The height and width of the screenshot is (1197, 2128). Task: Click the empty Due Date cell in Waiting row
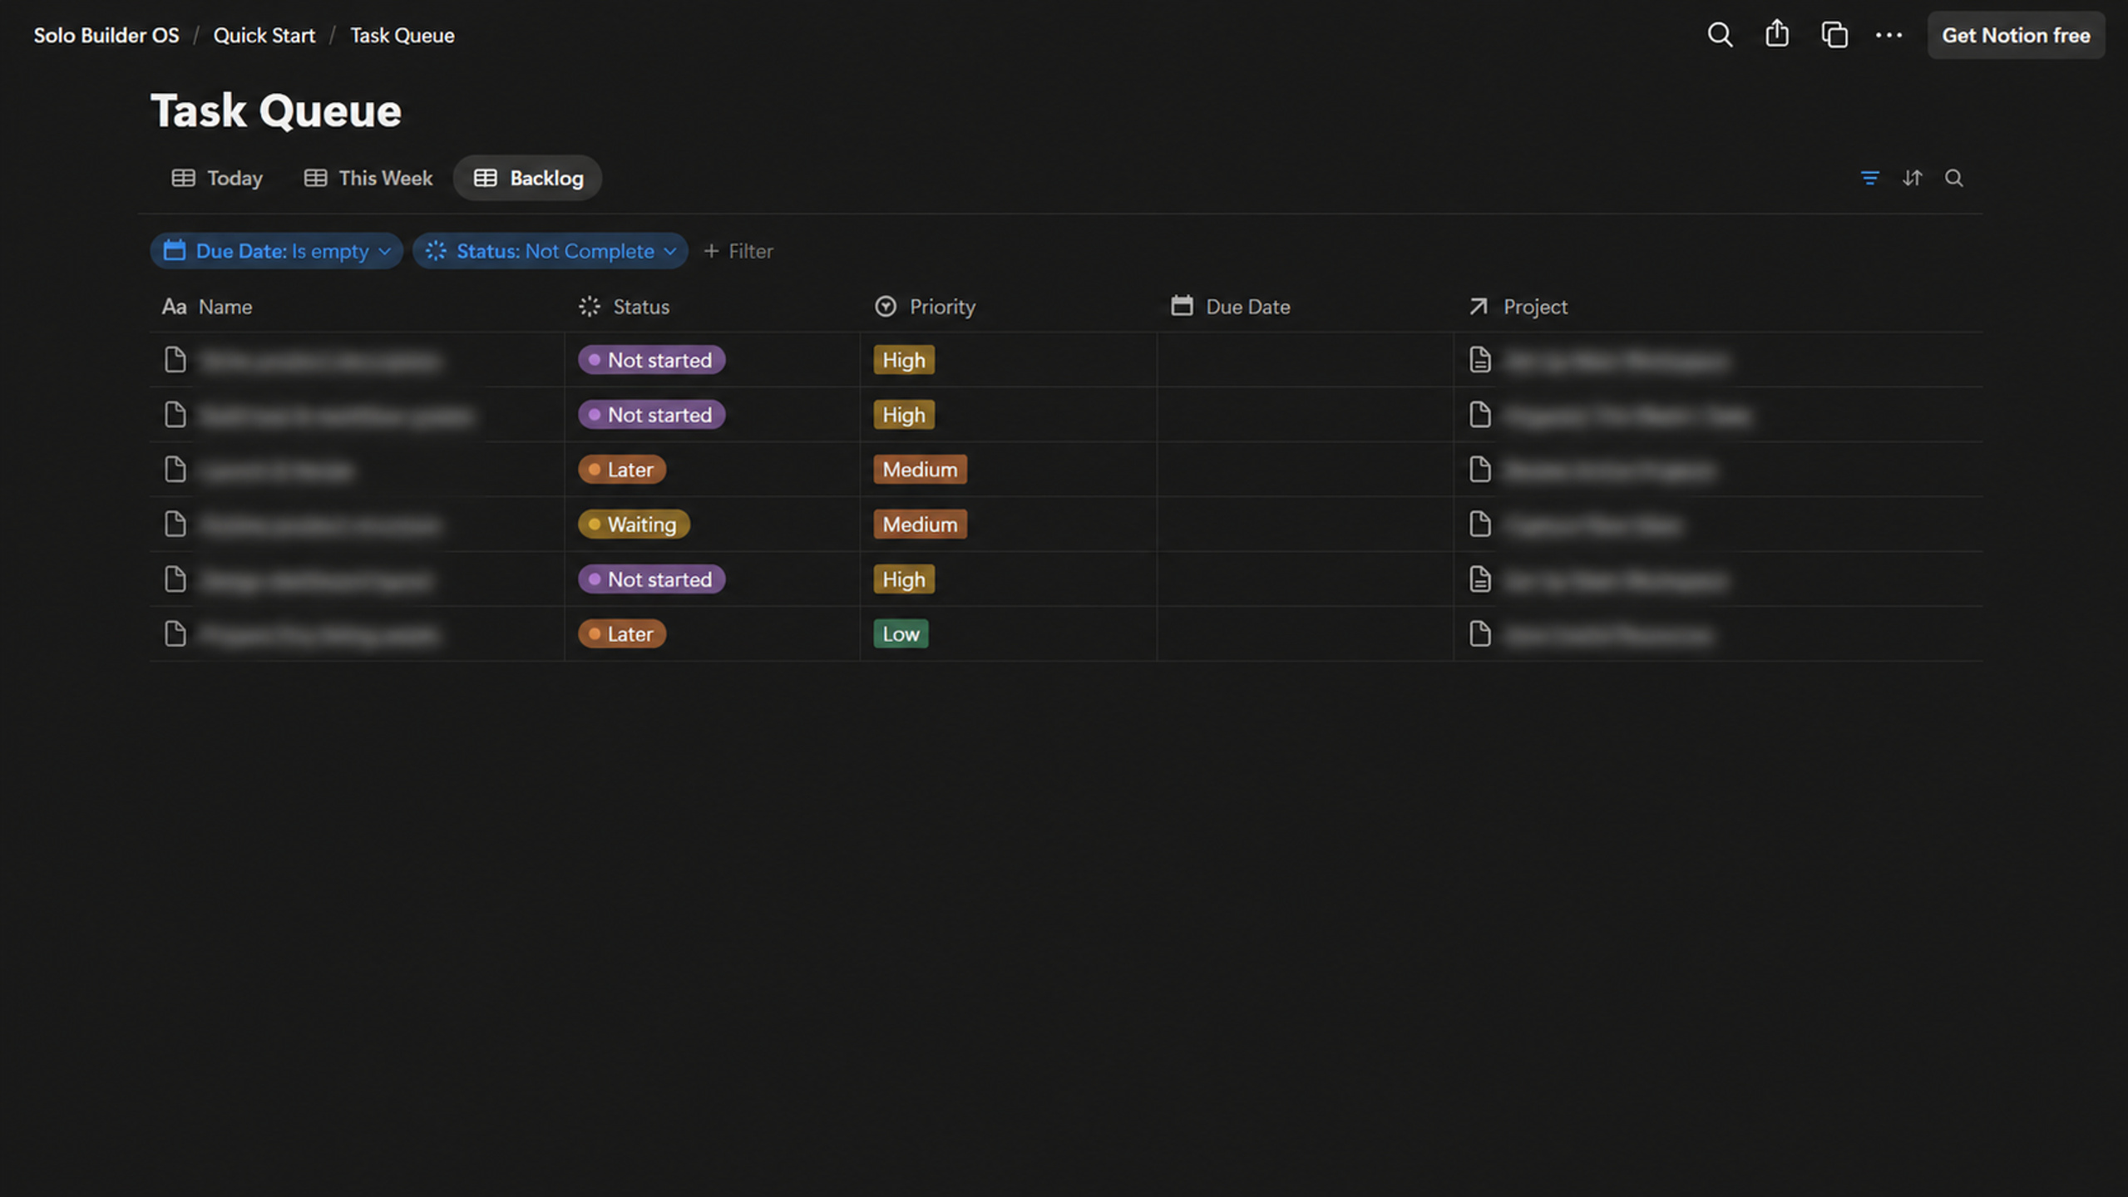click(x=1305, y=525)
